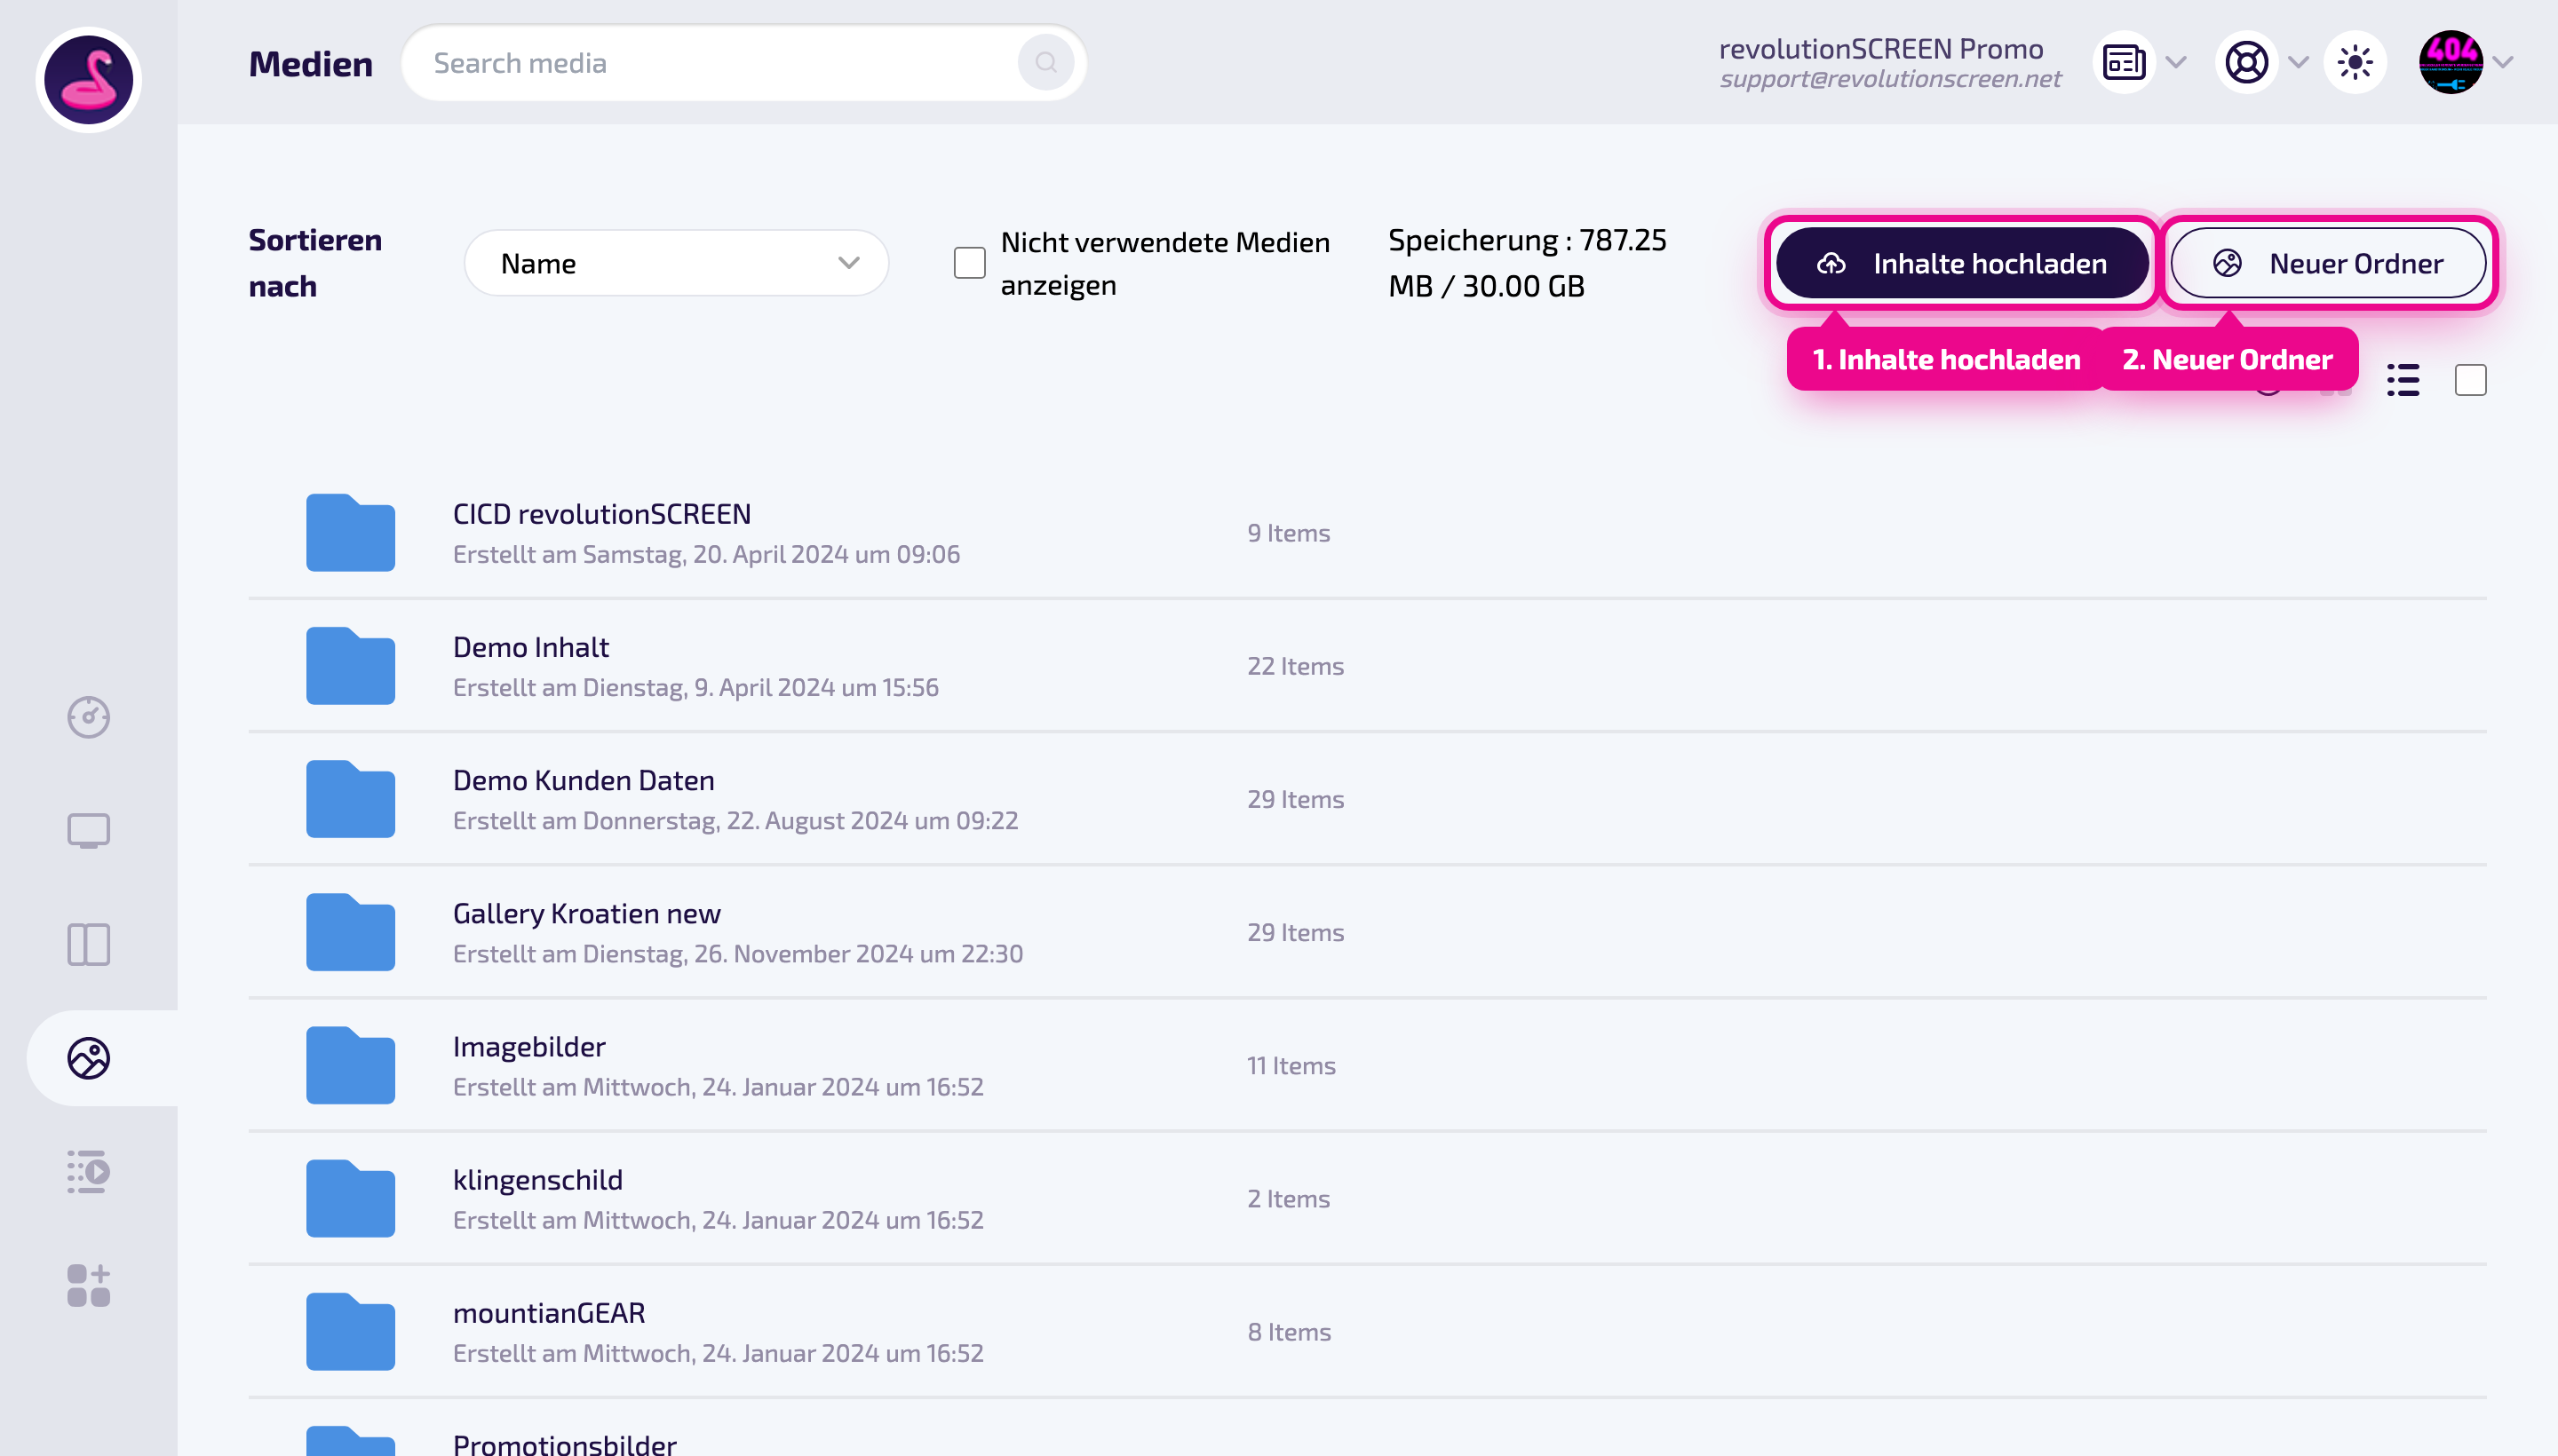Tick 'Nicht verwendete Medien anzeigen' checkbox
This screenshot has height=1456, width=2558.
click(968, 263)
